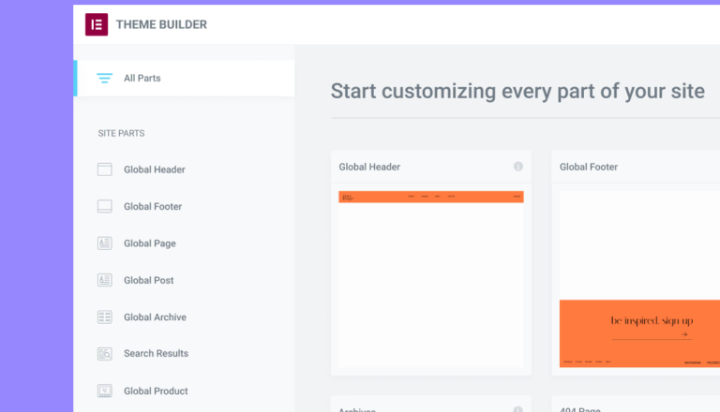Viewport: 720px width, 412px height.
Task: Click the Global Header sidebar icon
Action: click(x=105, y=169)
